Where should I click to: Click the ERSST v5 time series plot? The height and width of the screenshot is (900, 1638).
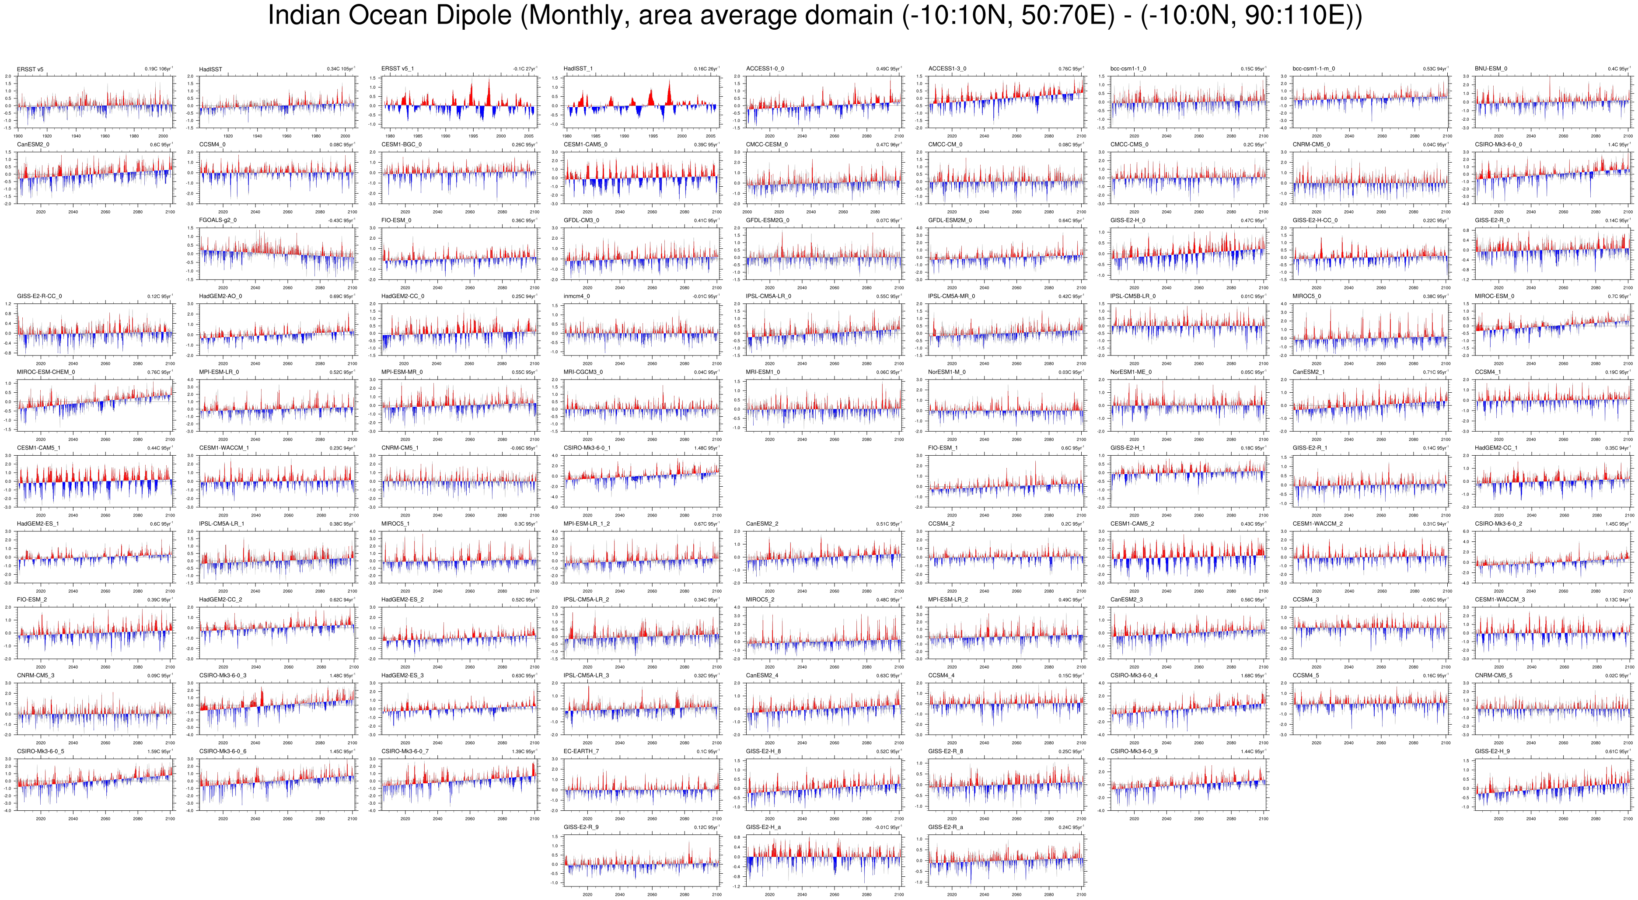tap(95, 102)
